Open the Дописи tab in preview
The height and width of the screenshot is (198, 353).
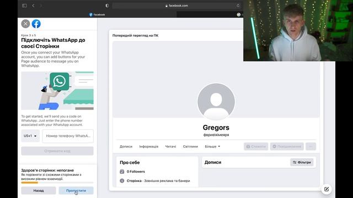[x=126, y=146]
